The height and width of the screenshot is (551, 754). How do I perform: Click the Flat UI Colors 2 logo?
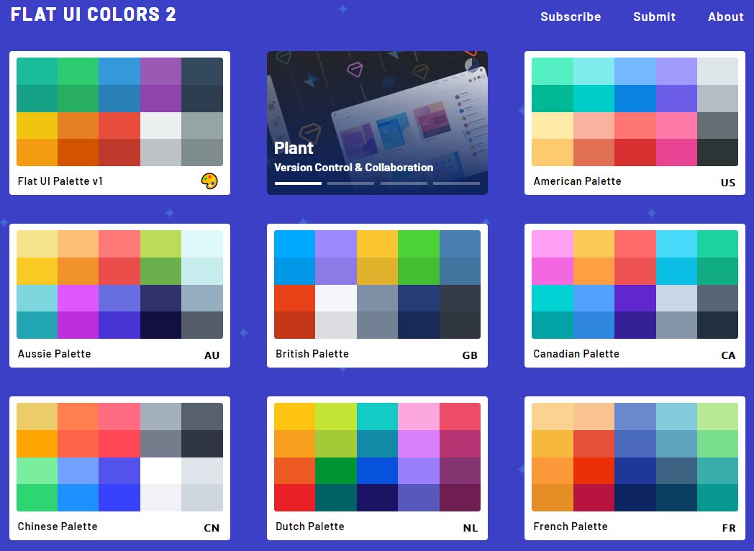click(94, 14)
